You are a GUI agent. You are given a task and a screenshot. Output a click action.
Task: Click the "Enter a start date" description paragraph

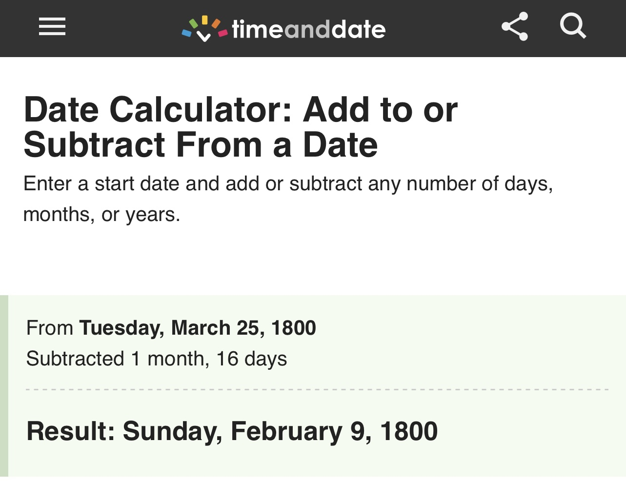(x=288, y=184)
